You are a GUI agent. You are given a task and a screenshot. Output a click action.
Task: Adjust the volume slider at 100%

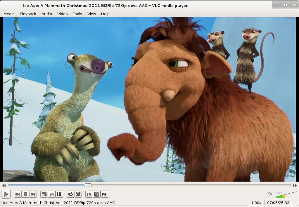[285, 195]
